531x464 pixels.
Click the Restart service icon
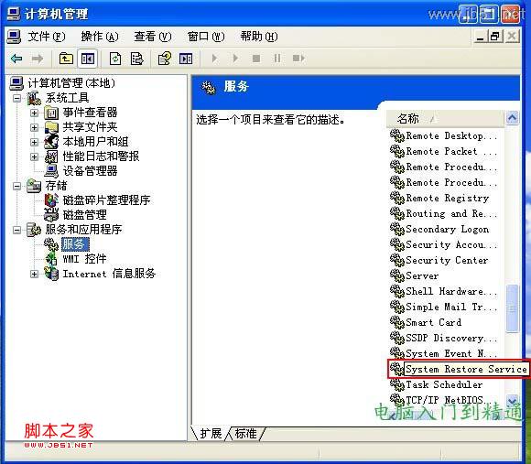pyautogui.click(x=298, y=59)
